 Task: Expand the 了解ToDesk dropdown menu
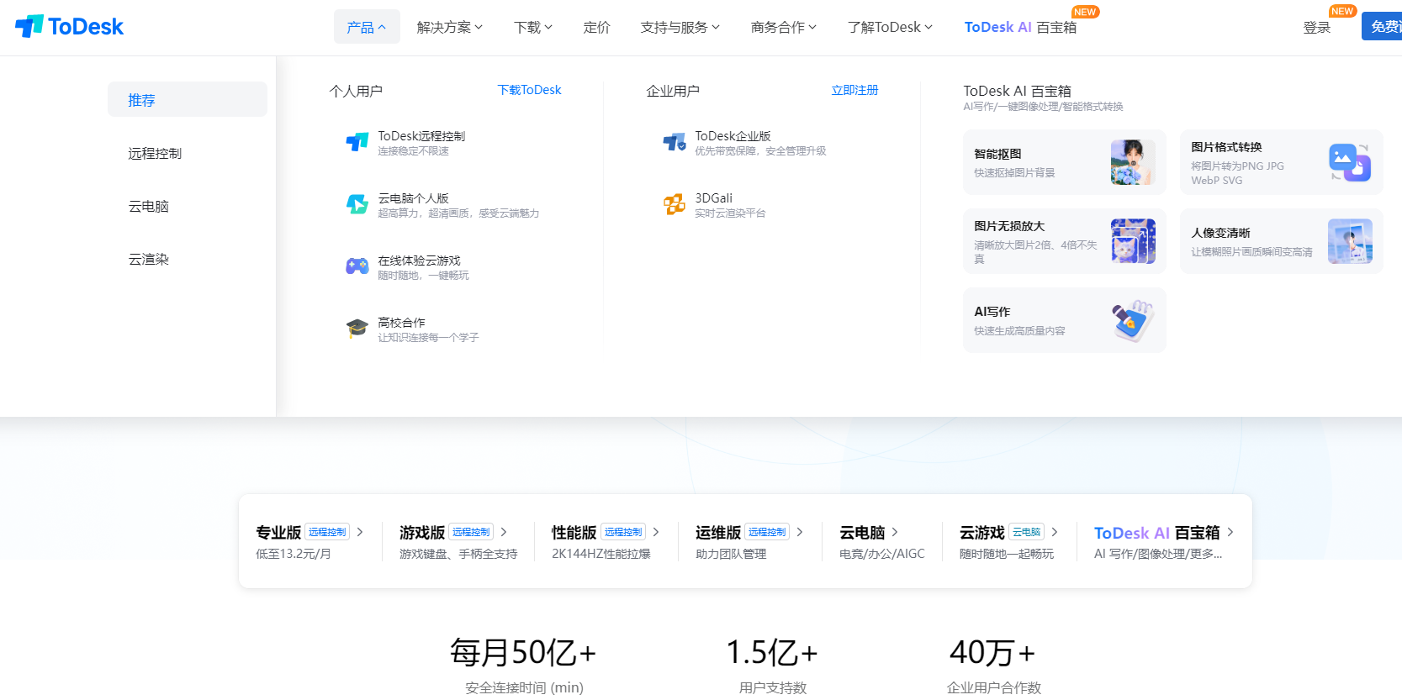891,27
